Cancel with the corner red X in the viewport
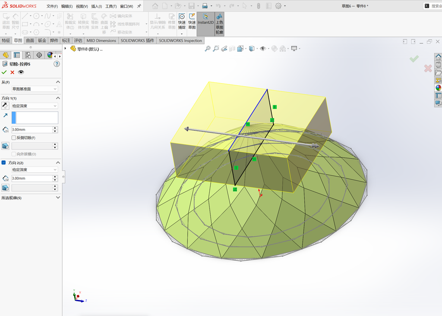Viewport: 442px width, 316px height. click(428, 68)
